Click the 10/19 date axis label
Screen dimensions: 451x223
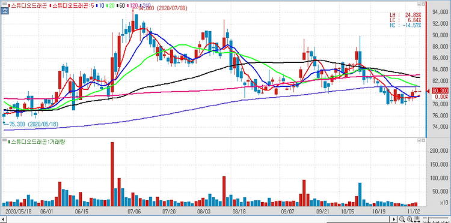point(378,211)
